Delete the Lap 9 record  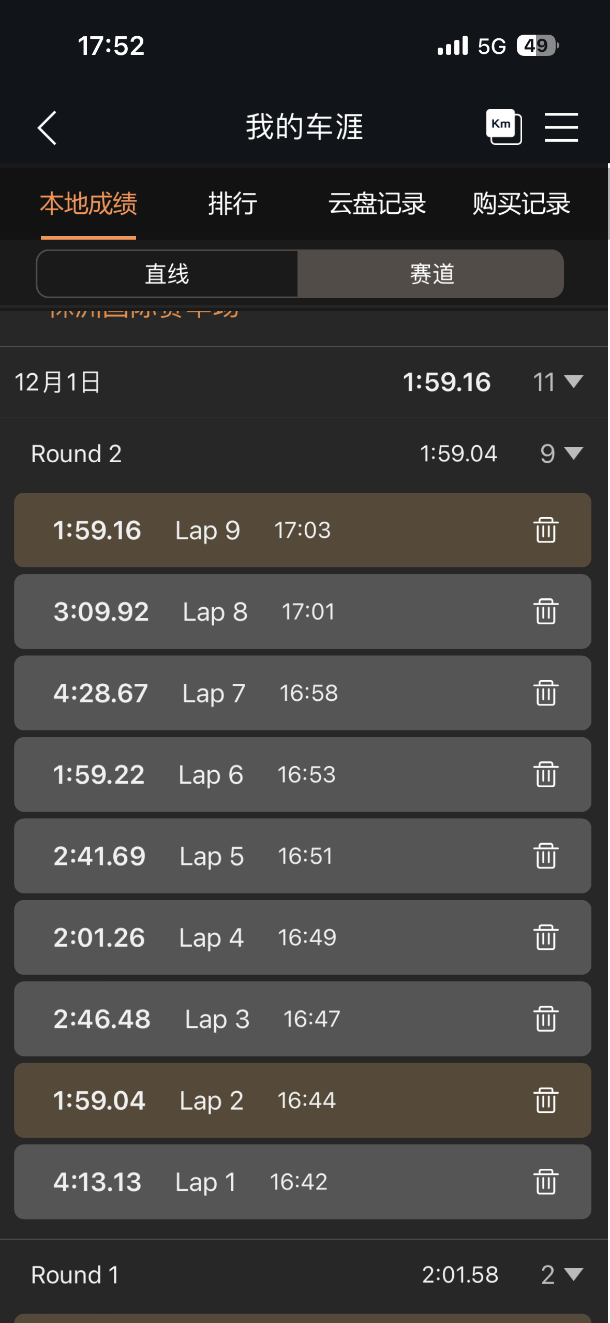coord(545,530)
